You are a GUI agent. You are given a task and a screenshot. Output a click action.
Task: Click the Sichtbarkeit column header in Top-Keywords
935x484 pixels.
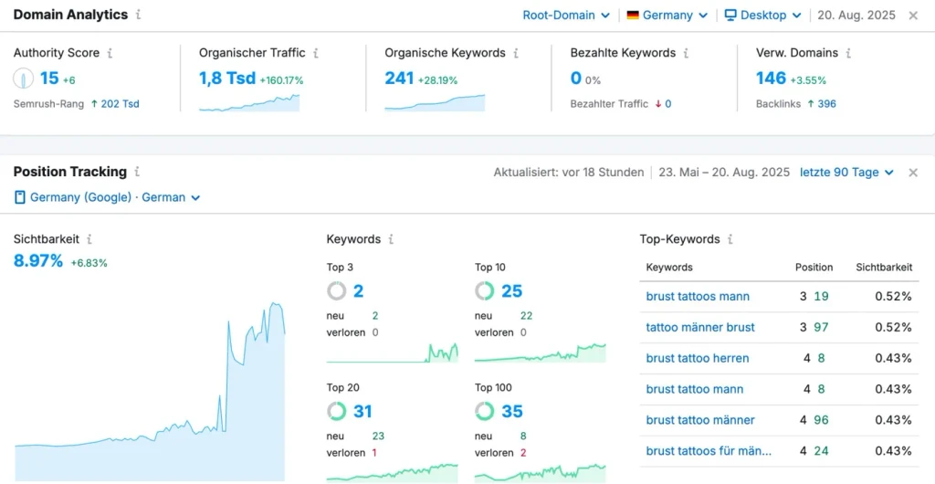[x=884, y=268]
